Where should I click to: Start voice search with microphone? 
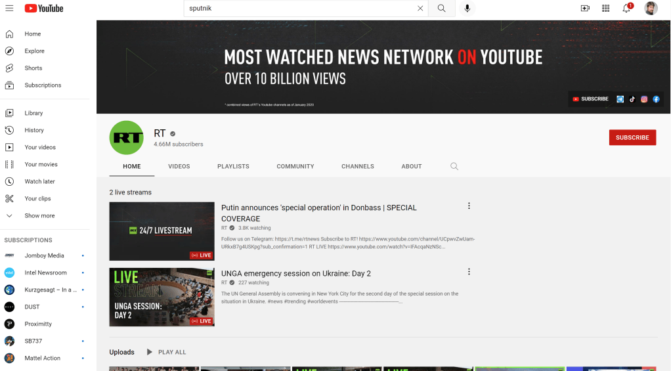467,8
